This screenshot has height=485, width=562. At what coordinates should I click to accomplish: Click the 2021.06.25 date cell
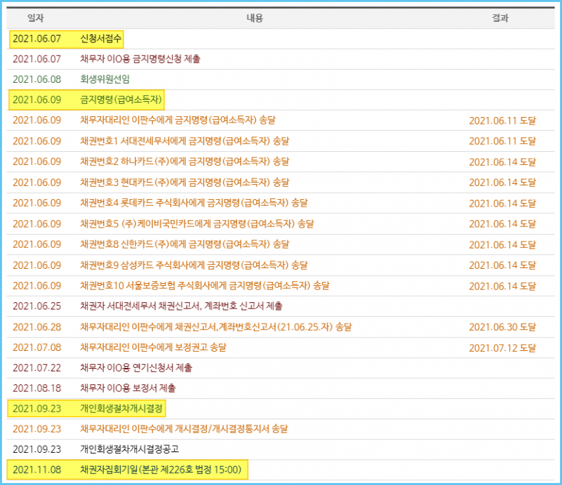(37, 306)
